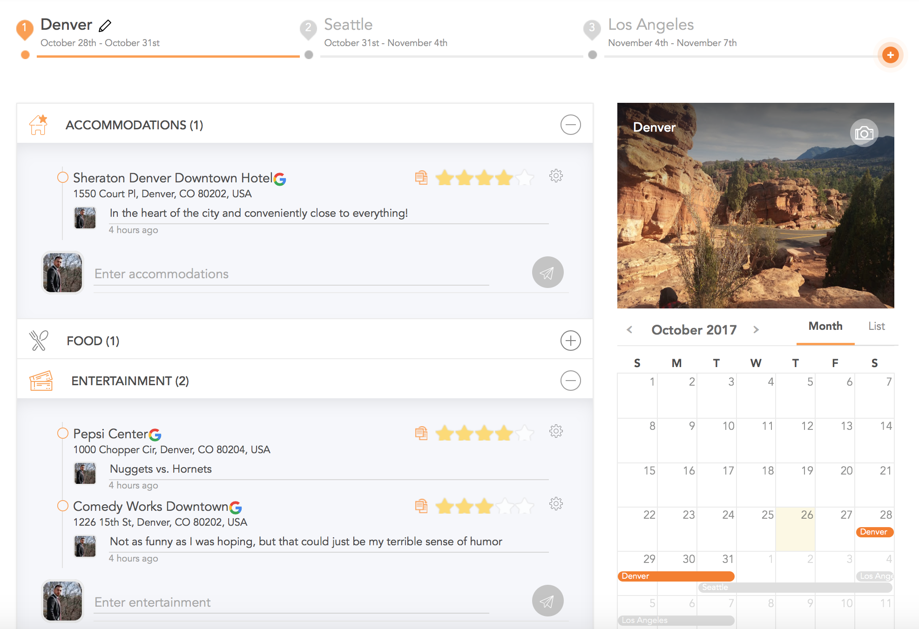
Task: Click the orange plus add-destination button
Action: click(x=890, y=55)
